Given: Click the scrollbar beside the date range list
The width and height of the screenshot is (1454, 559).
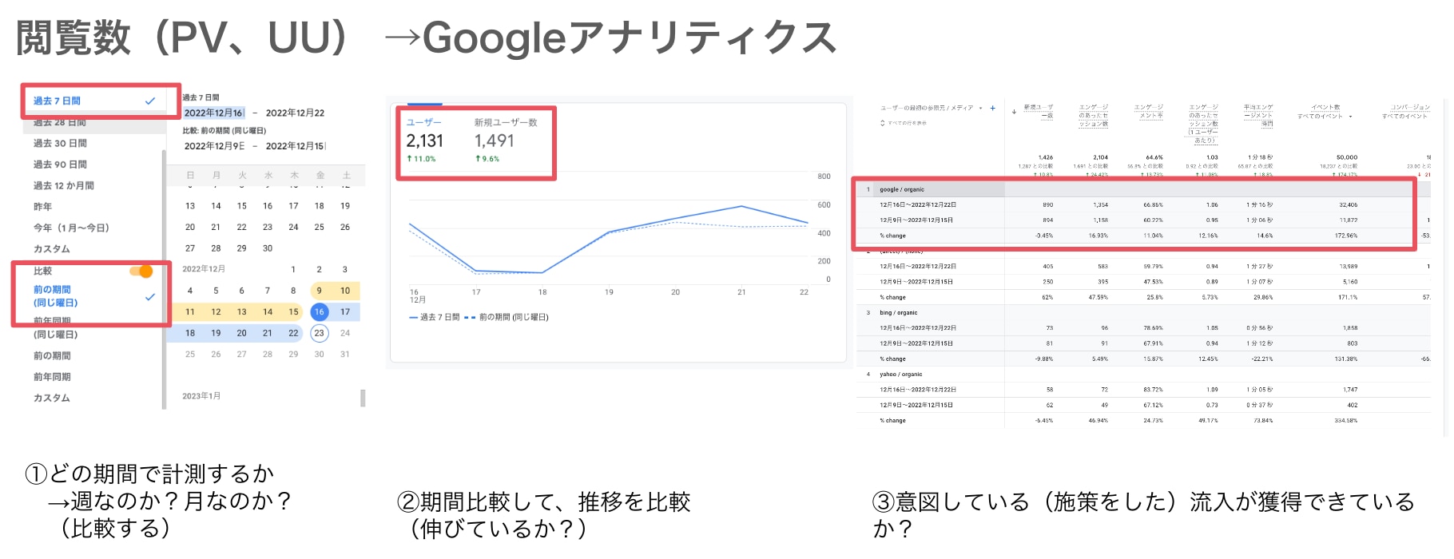Looking at the screenshot, I should pyautogui.click(x=164, y=279).
